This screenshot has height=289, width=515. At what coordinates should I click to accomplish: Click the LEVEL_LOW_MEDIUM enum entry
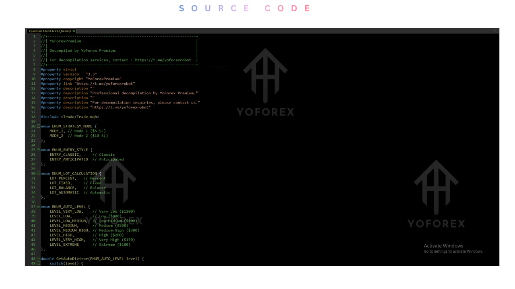[68, 221]
